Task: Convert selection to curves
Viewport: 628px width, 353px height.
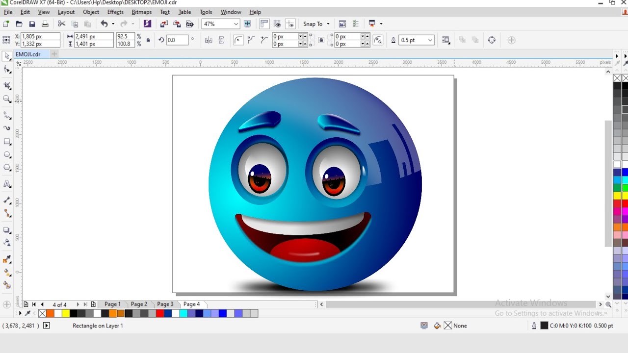Action: pyautogui.click(x=492, y=40)
